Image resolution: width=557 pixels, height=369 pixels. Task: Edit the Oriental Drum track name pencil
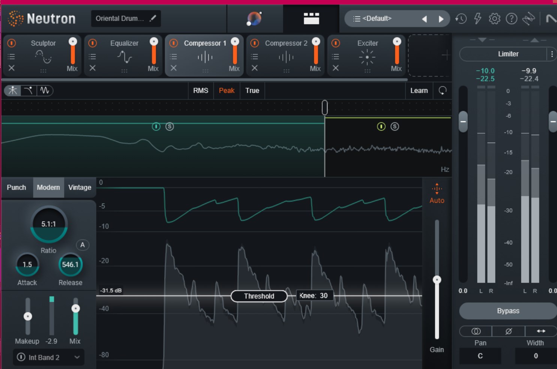pos(153,18)
